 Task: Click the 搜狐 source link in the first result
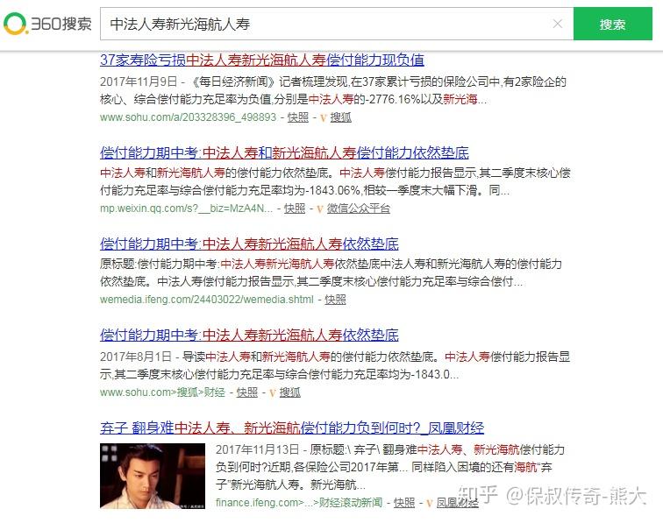(341, 117)
